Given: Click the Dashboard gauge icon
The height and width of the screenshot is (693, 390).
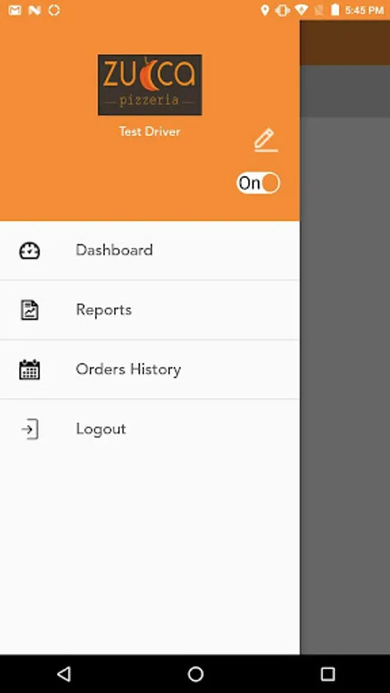Looking at the screenshot, I should [x=29, y=250].
